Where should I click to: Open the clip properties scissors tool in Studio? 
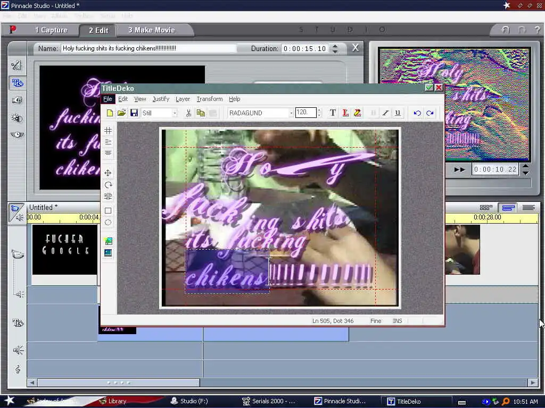click(17, 65)
